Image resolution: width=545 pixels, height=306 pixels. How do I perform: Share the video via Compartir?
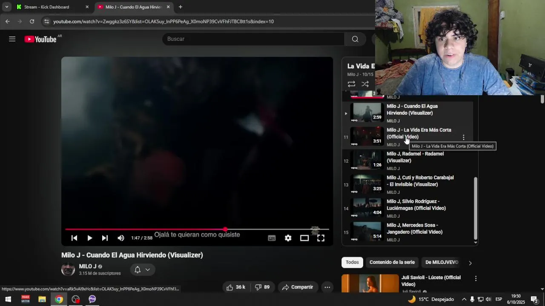point(298,287)
